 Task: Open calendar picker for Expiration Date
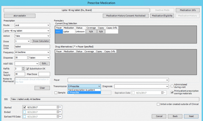(164, 93)
